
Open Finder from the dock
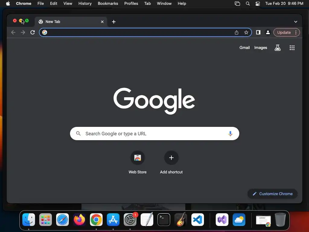[x=29, y=220]
